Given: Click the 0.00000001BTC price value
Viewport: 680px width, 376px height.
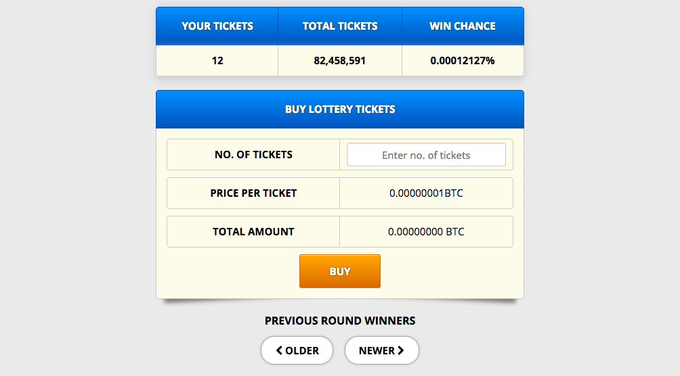Looking at the screenshot, I should (x=426, y=193).
